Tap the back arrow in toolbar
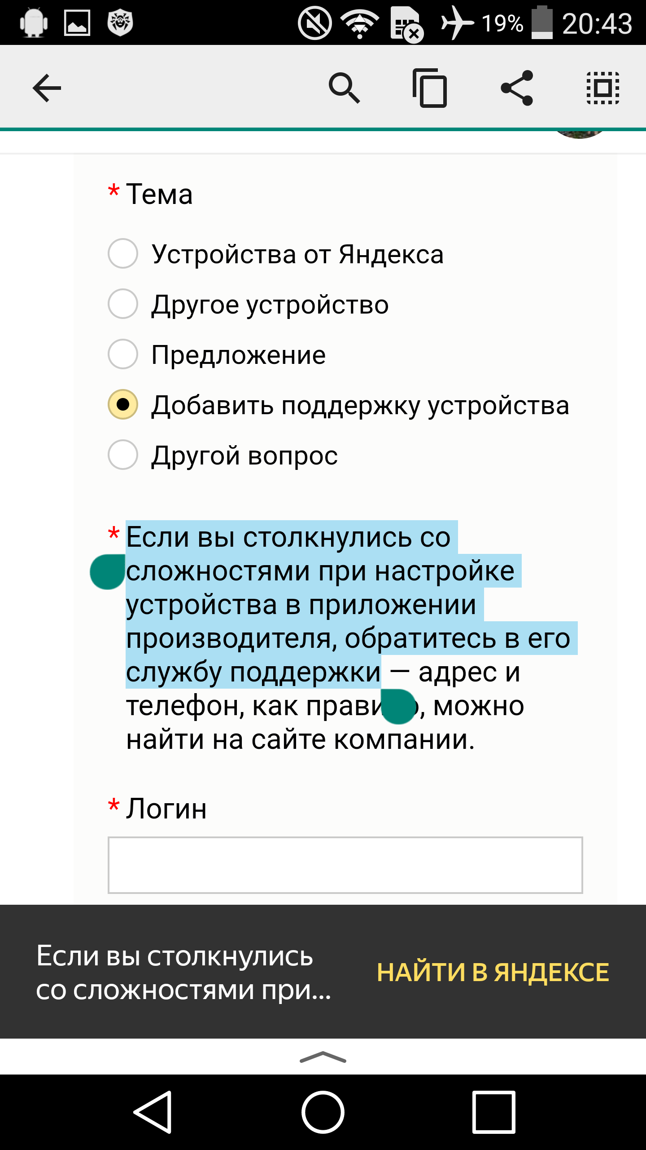This screenshot has width=646, height=1150. pyautogui.click(x=47, y=88)
